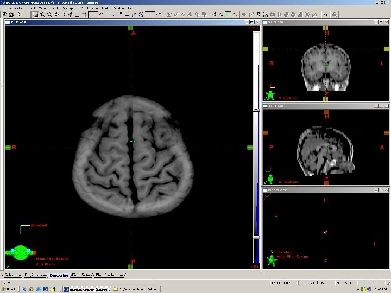Click the pencil-on-paper draw toolbar icon
Screen dimensions: 391x293
point(169,15)
